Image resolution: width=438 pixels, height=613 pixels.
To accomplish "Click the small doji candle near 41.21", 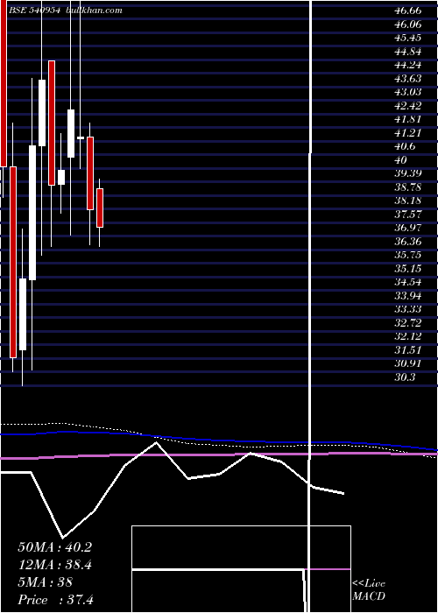I will 81,137.
